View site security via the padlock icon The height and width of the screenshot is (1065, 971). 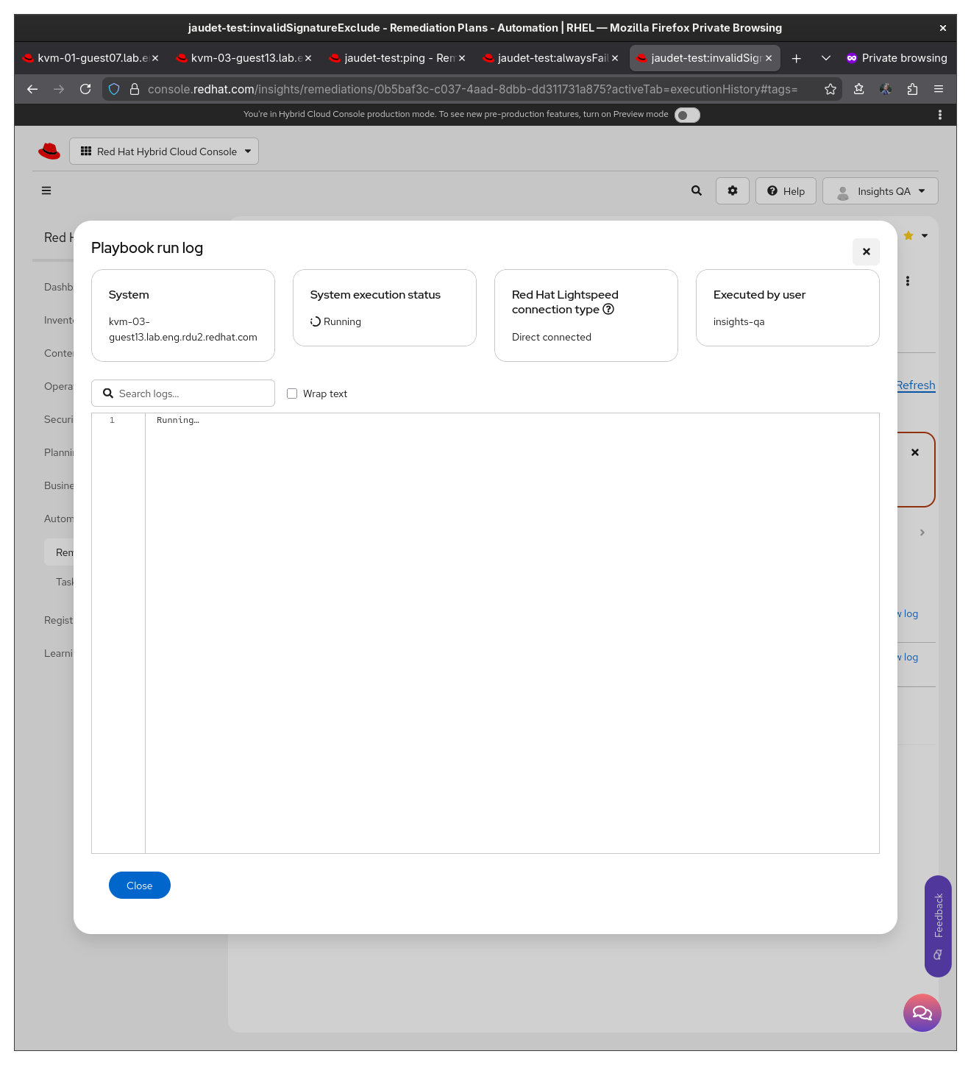(x=135, y=89)
